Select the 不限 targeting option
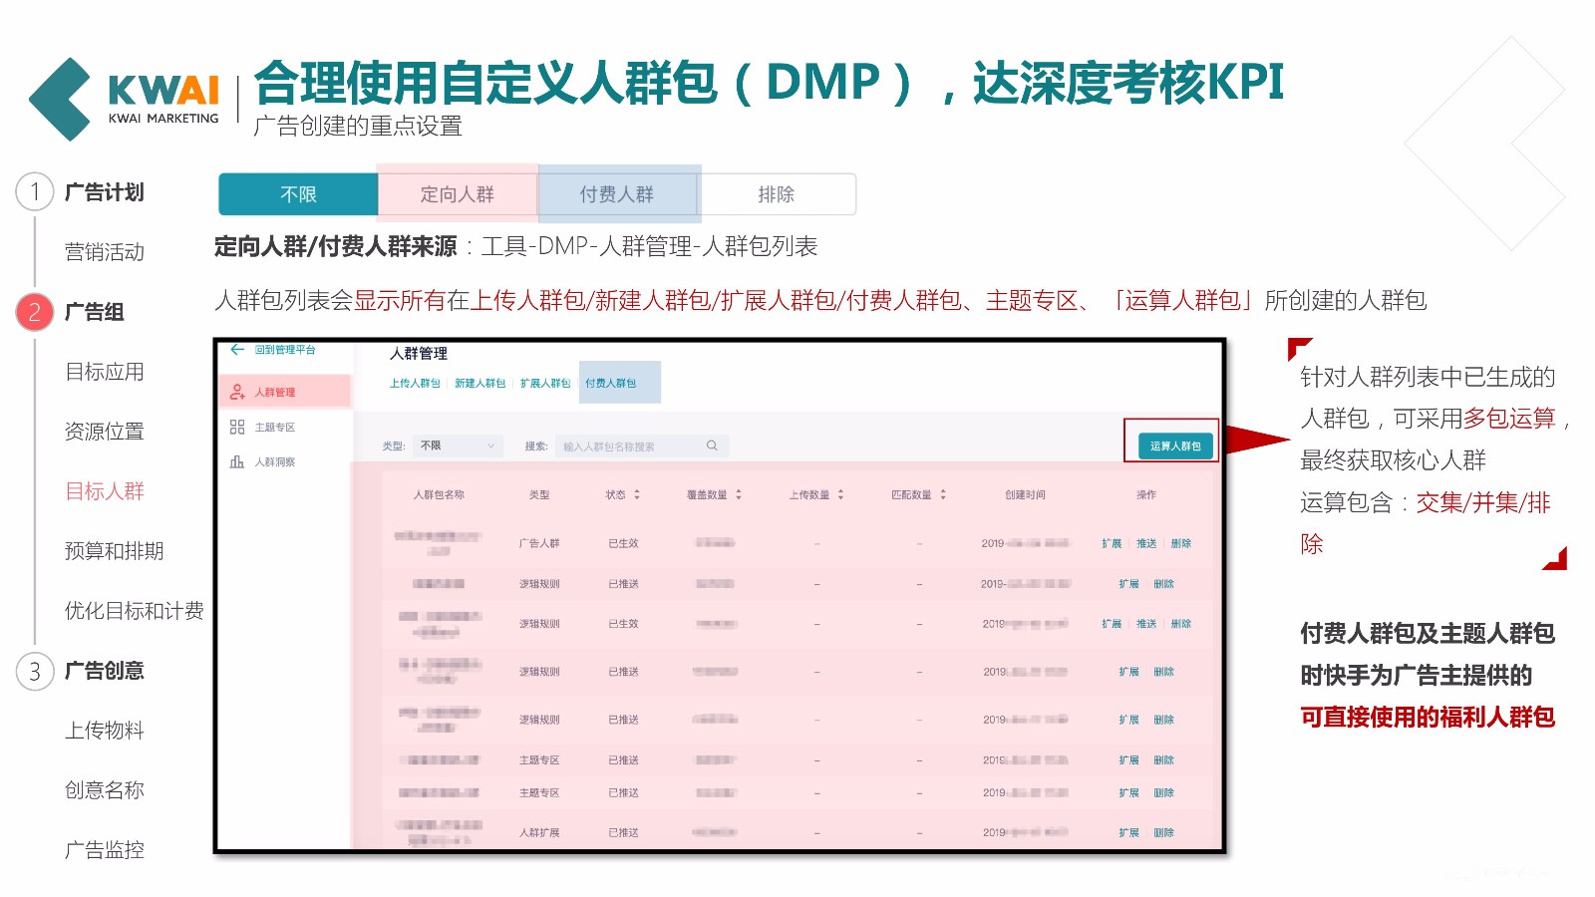This screenshot has height=897, width=1595. [298, 194]
